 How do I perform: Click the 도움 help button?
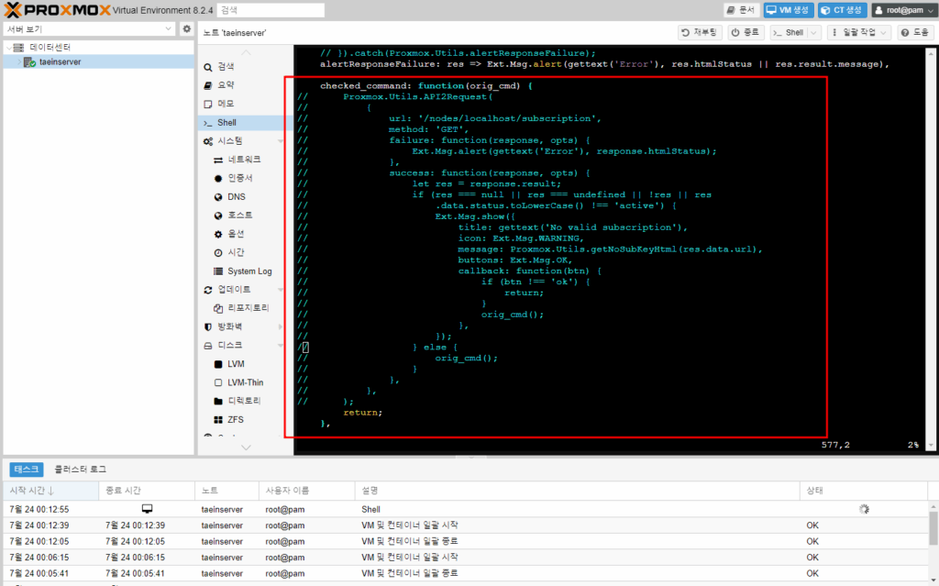(914, 32)
